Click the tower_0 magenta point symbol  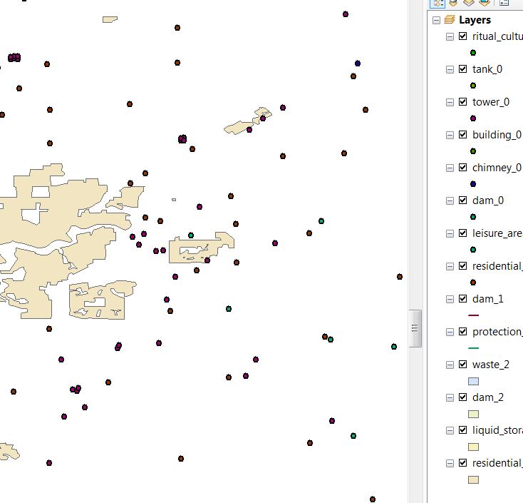(x=473, y=118)
